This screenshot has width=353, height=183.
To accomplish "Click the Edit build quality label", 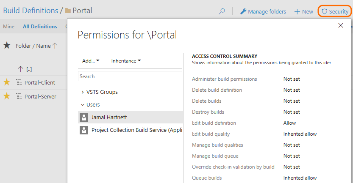I will tap(211, 134).
